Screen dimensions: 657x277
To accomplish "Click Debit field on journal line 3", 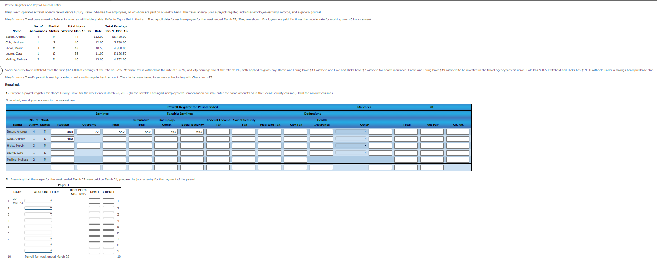I will [x=94, y=214].
